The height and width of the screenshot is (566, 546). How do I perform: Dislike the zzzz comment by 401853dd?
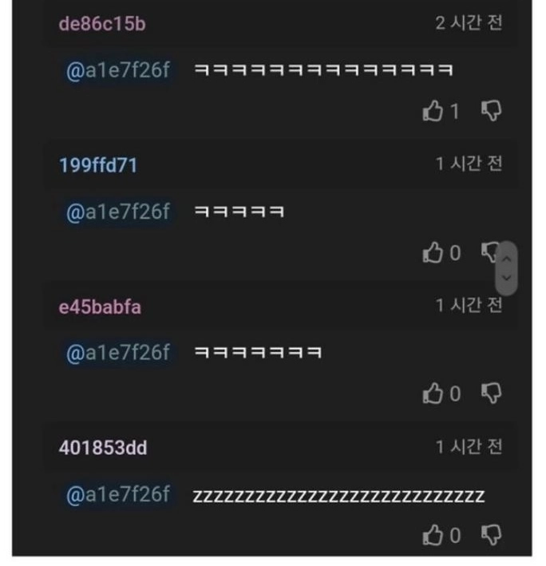(x=491, y=535)
